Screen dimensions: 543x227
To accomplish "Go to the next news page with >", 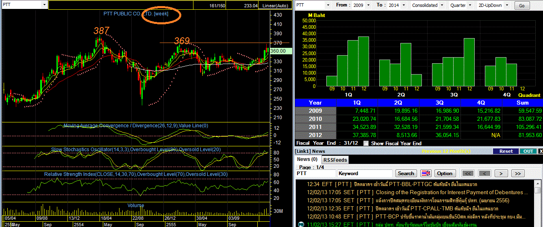I will coord(501,173).
